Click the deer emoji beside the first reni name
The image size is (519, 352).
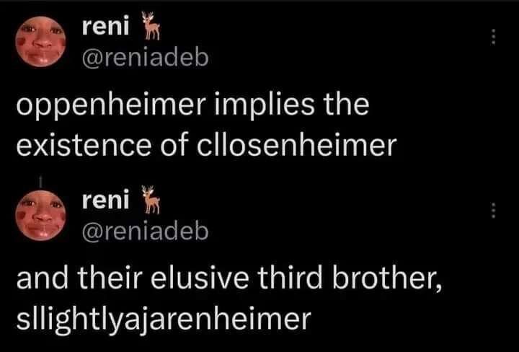[x=151, y=26]
